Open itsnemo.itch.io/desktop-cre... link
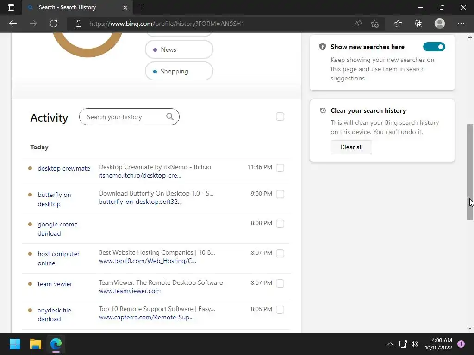474x355 pixels. coord(140,175)
